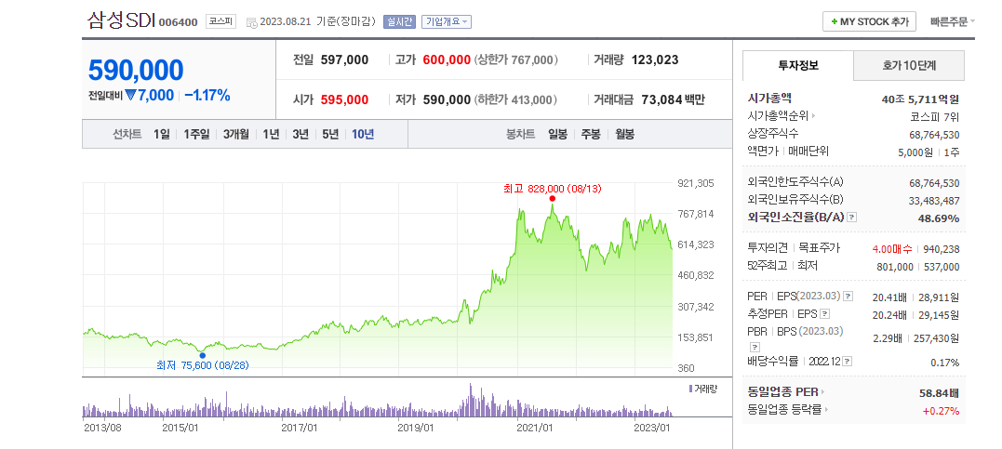
Task: Show the 일봉 candle chart
Action: [x=558, y=134]
